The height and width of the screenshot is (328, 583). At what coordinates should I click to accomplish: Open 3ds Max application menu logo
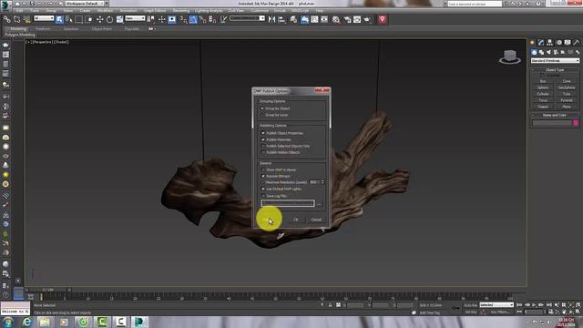(5, 5)
